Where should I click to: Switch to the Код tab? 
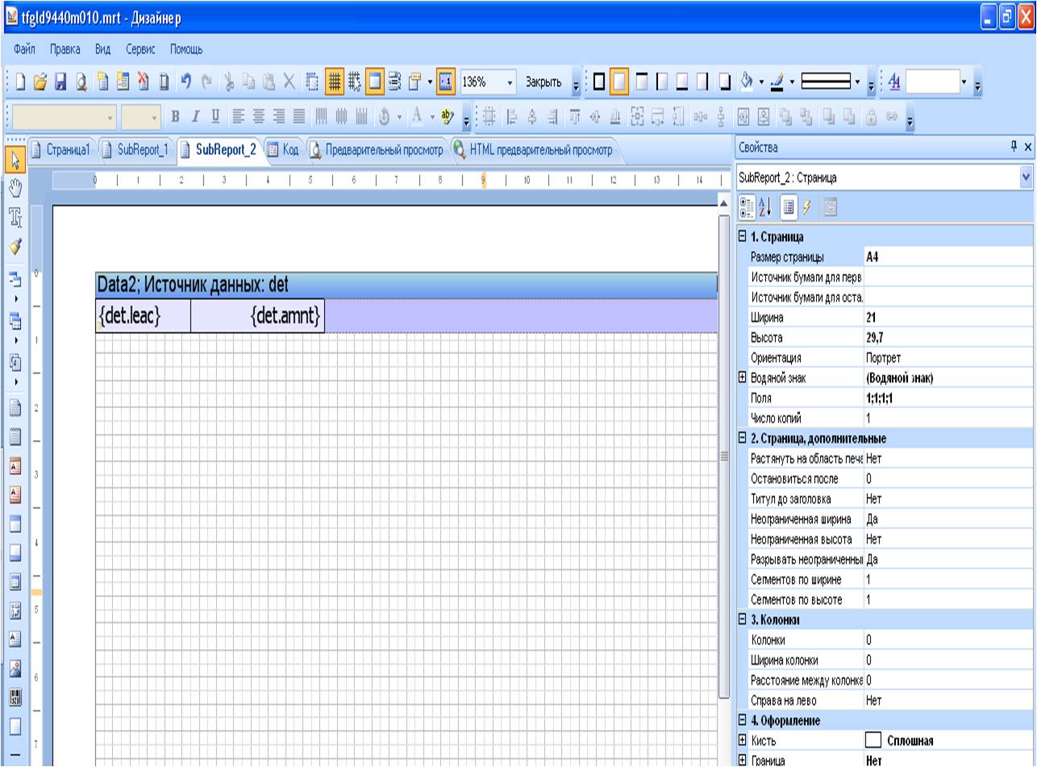[x=283, y=148]
